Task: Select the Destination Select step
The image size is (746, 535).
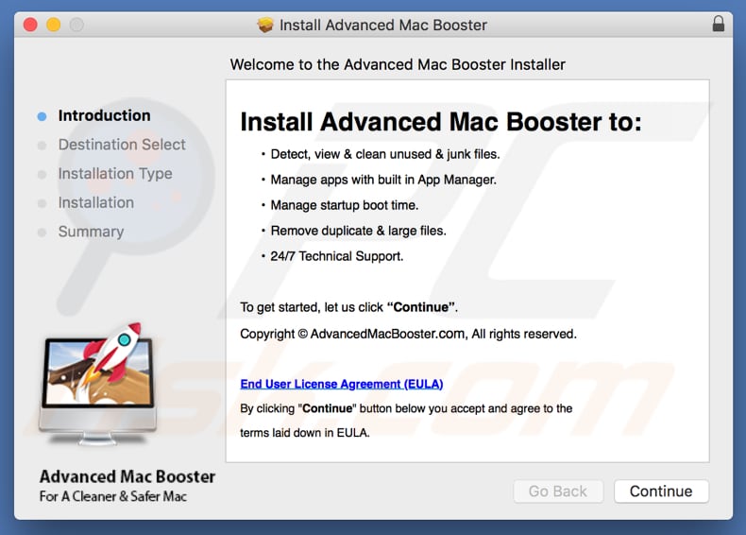Action: [x=122, y=145]
